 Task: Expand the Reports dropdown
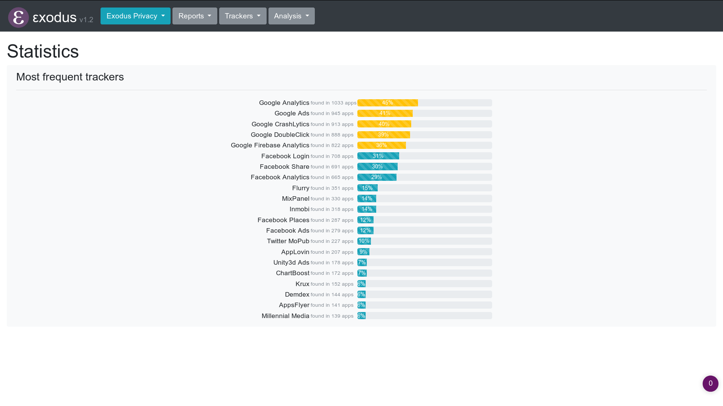pyautogui.click(x=195, y=16)
